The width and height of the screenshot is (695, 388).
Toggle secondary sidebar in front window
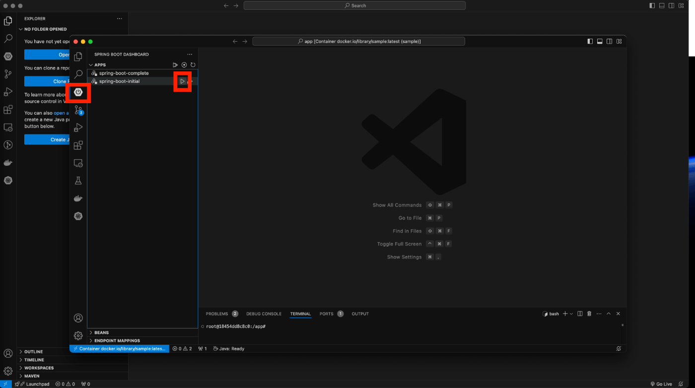tap(609, 42)
